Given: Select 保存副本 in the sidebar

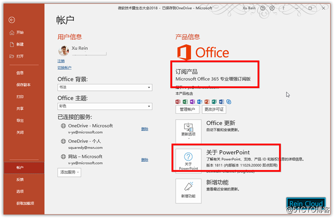Looking at the screenshot, I should (23, 85).
